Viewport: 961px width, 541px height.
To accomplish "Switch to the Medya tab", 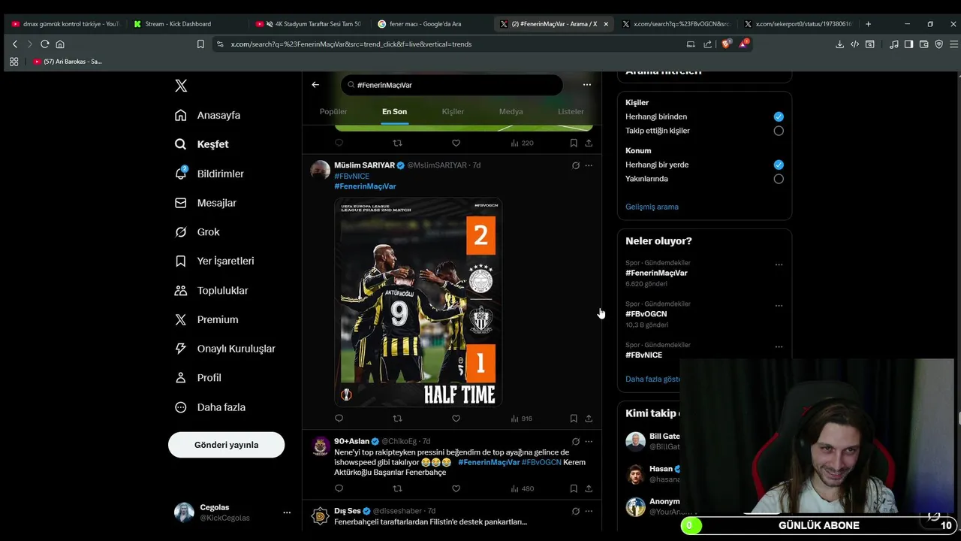I will [x=511, y=111].
